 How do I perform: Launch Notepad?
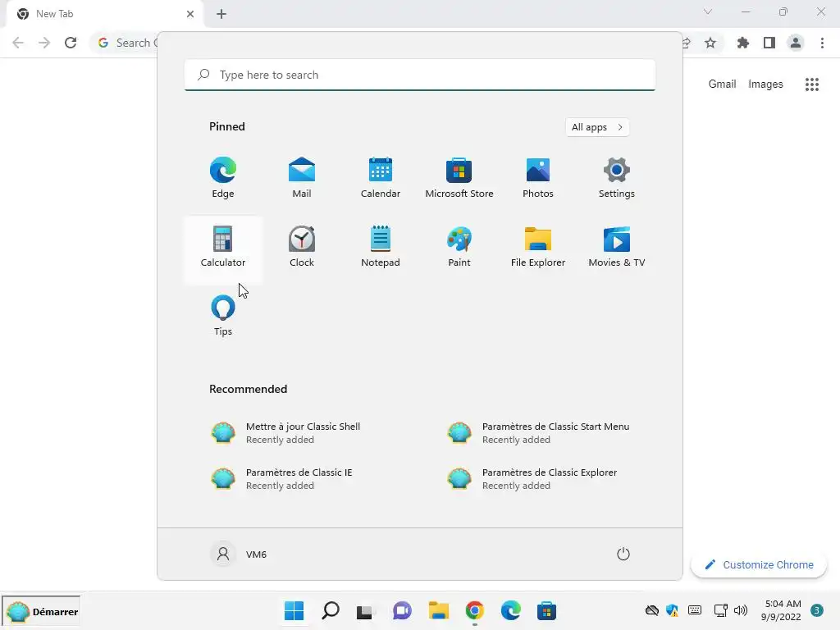(x=381, y=247)
